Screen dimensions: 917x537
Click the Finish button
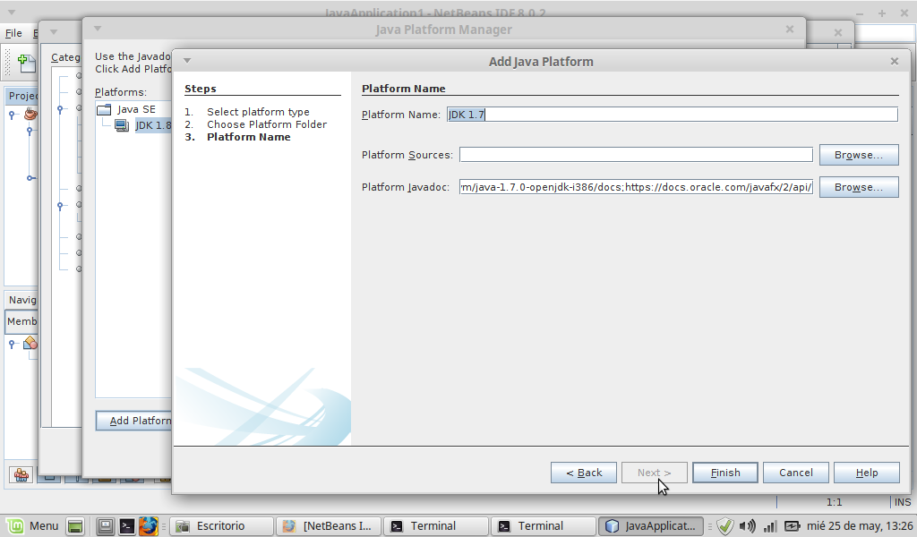[724, 473]
